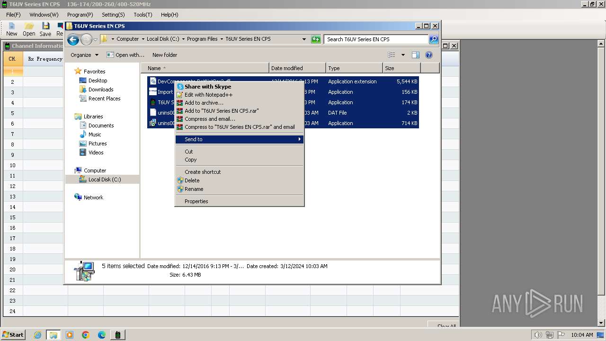The height and width of the screenshot is (341, 606).
Task: Launch Chrome from the taskbar
Action: [x=86, y=335]
